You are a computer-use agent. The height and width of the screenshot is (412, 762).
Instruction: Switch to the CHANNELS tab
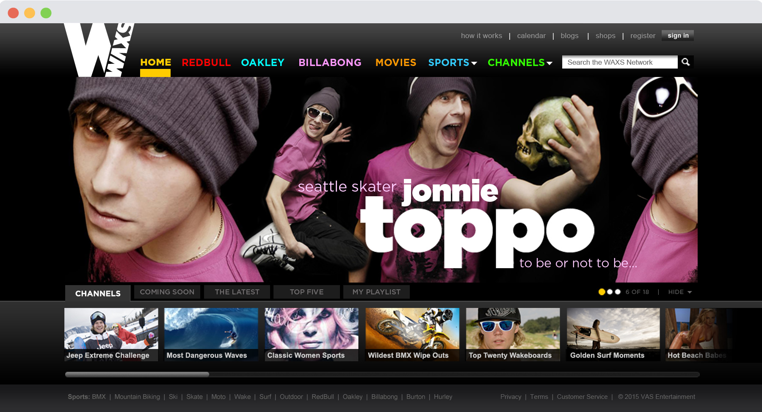coord(98,293)
